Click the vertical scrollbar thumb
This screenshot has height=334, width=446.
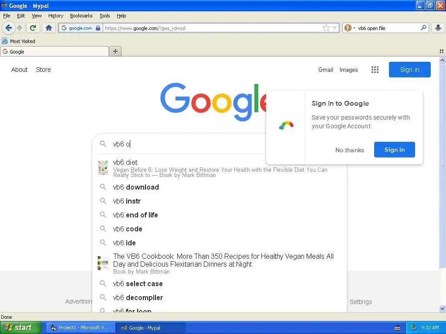(442, 165)
